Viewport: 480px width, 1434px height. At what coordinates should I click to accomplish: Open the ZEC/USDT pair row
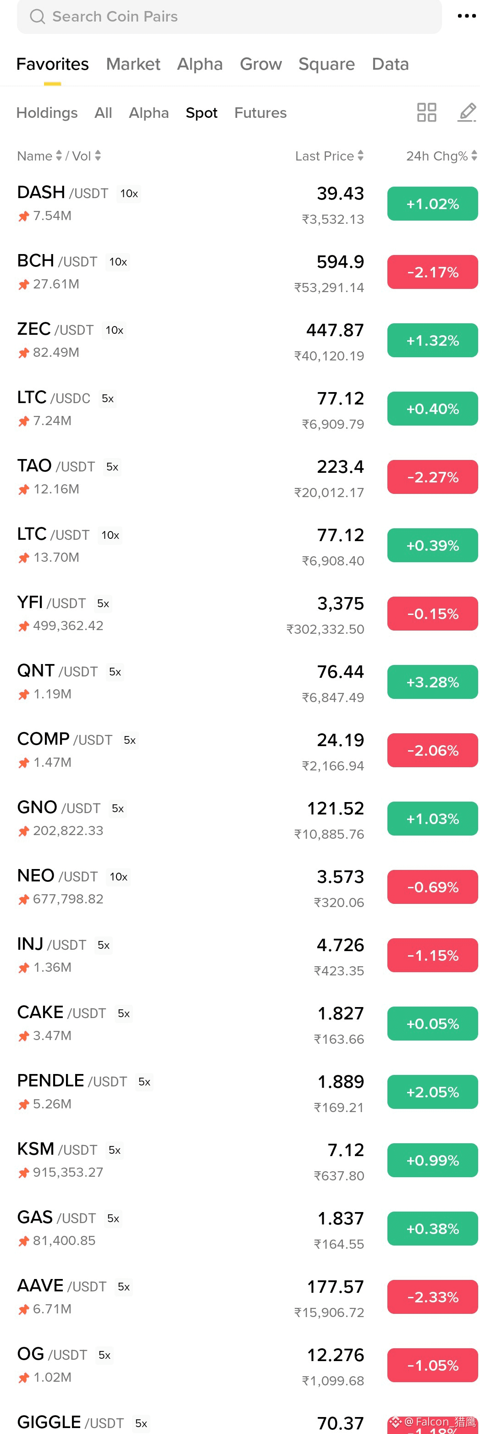coord(240,340)
